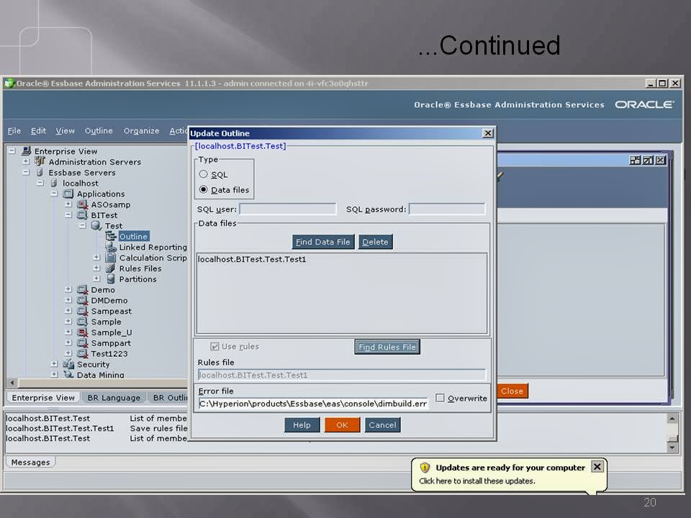Click the Outline node icon

[111, 236]
